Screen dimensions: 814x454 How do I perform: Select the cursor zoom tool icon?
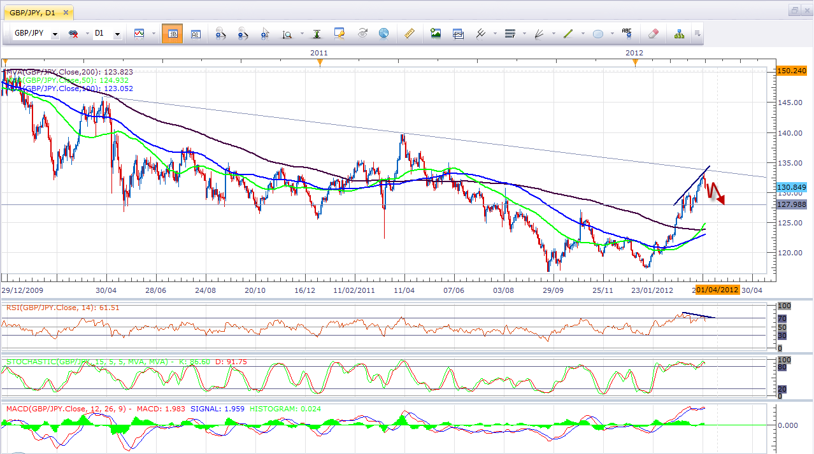(x=265, y=34)
